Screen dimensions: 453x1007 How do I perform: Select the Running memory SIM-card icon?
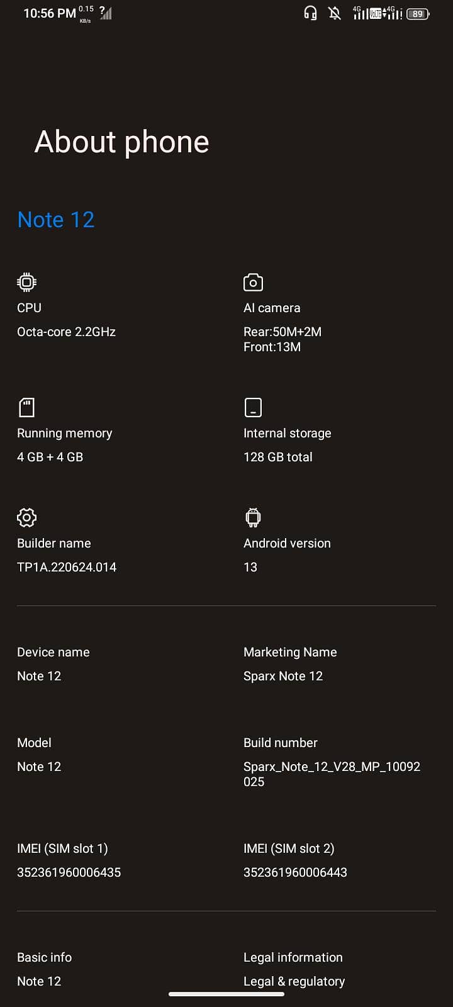coord(26,407)
